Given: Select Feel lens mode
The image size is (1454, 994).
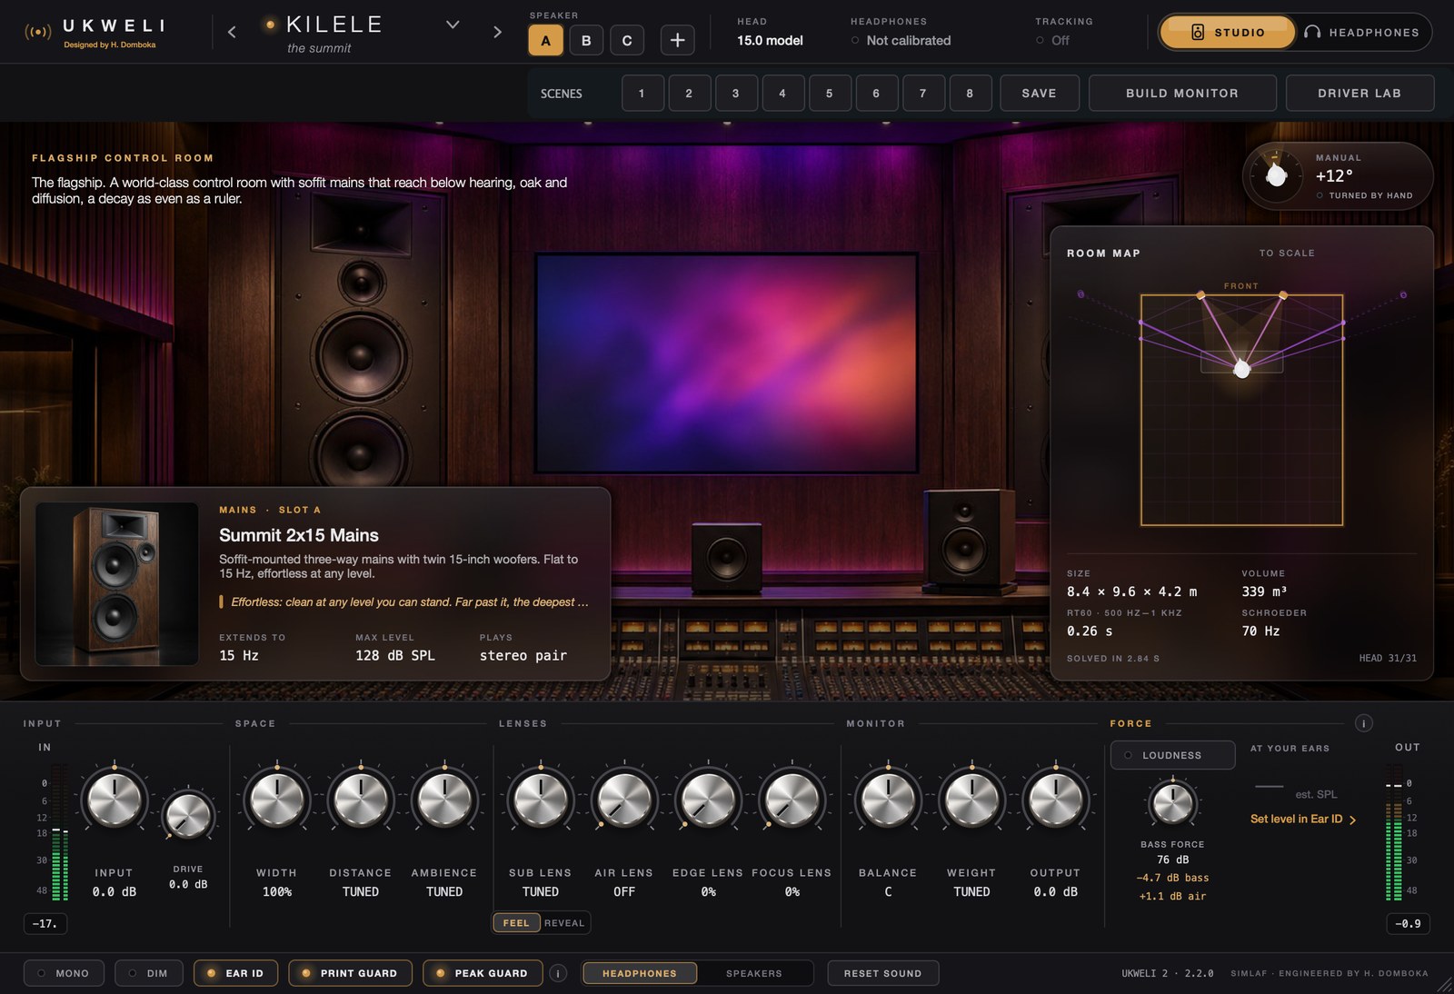Looking at the screenshot, I should pyautogui.click(x=516, y=922).
